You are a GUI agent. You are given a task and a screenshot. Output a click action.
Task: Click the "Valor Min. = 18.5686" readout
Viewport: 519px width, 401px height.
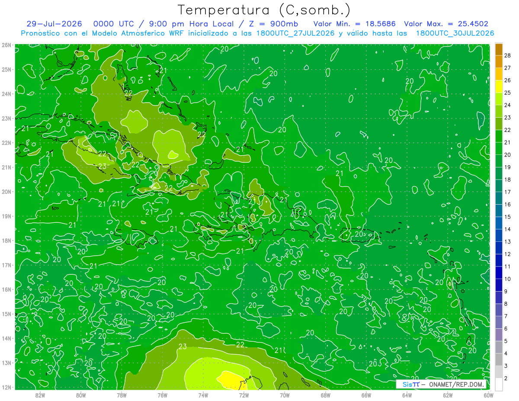pyautogui.click(x=354, y=24)
